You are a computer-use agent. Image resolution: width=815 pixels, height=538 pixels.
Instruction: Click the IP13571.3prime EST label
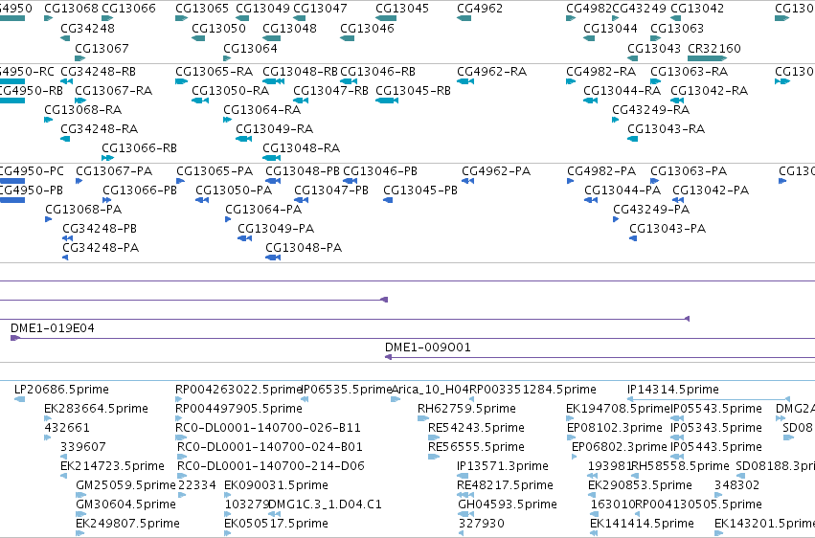503,466
